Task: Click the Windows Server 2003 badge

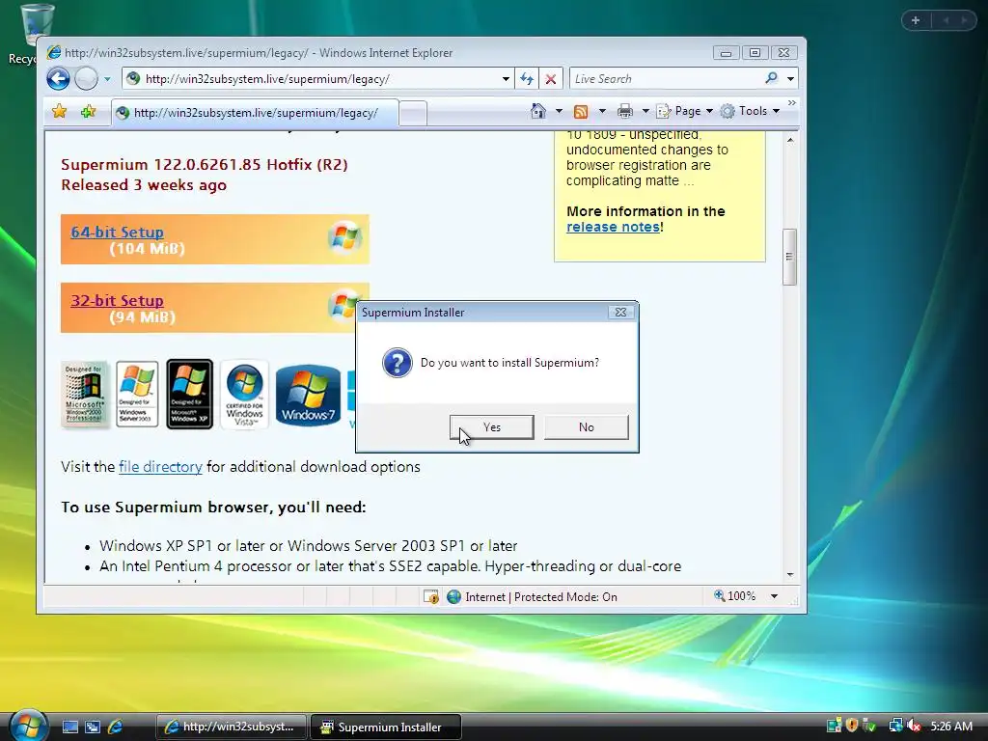Action: 137,395
